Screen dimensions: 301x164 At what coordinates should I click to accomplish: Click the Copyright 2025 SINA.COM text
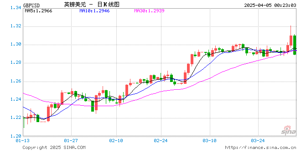click(x=54, y=148)
